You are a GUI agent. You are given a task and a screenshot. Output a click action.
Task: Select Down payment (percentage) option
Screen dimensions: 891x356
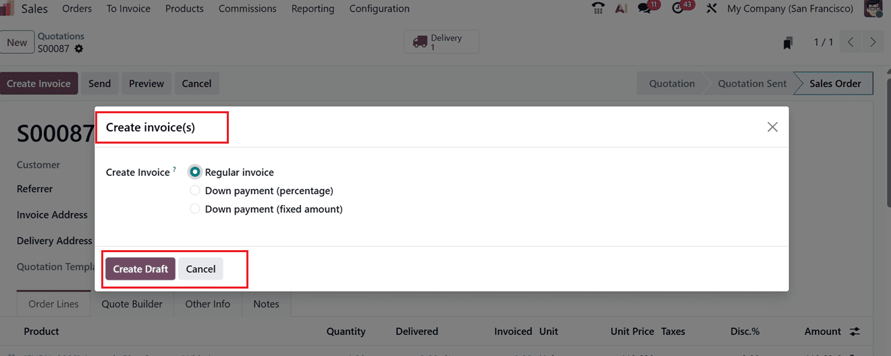click(x=195, y=191)
